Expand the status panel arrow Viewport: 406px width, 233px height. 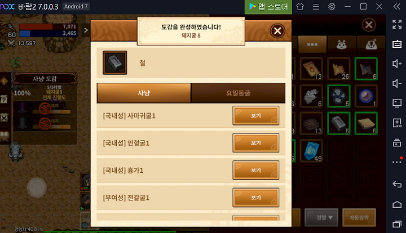coord(86,30)
